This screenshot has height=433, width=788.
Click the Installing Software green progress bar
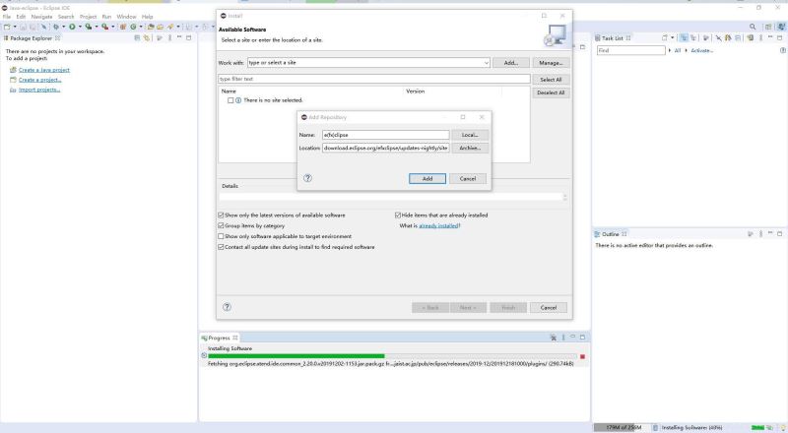pyautogui.click(x=392, y=356)
